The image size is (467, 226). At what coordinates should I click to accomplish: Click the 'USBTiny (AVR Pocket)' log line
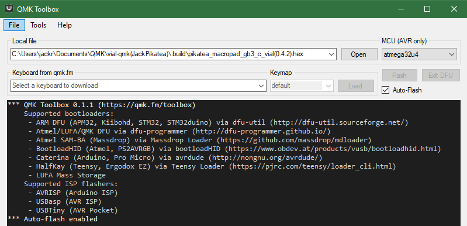(73, 210)
